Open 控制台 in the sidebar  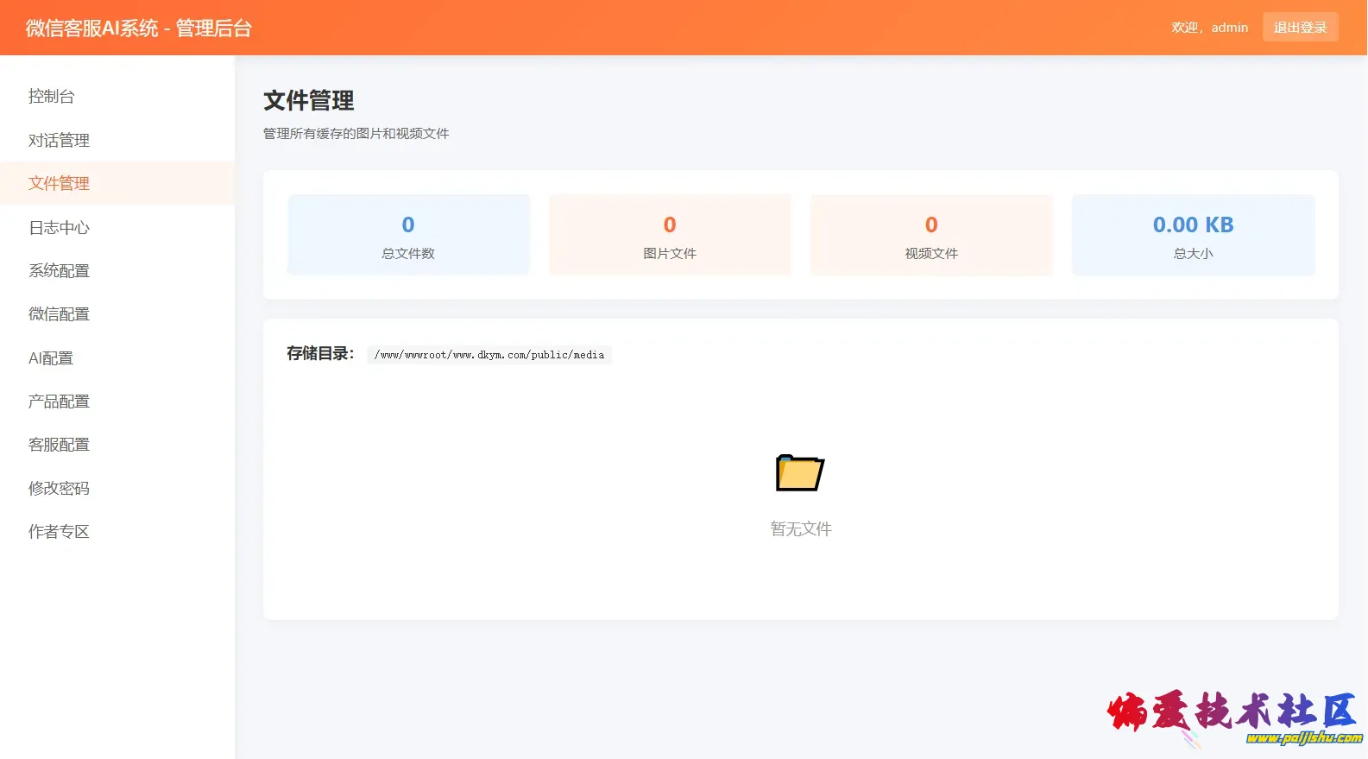coord(52,97)
